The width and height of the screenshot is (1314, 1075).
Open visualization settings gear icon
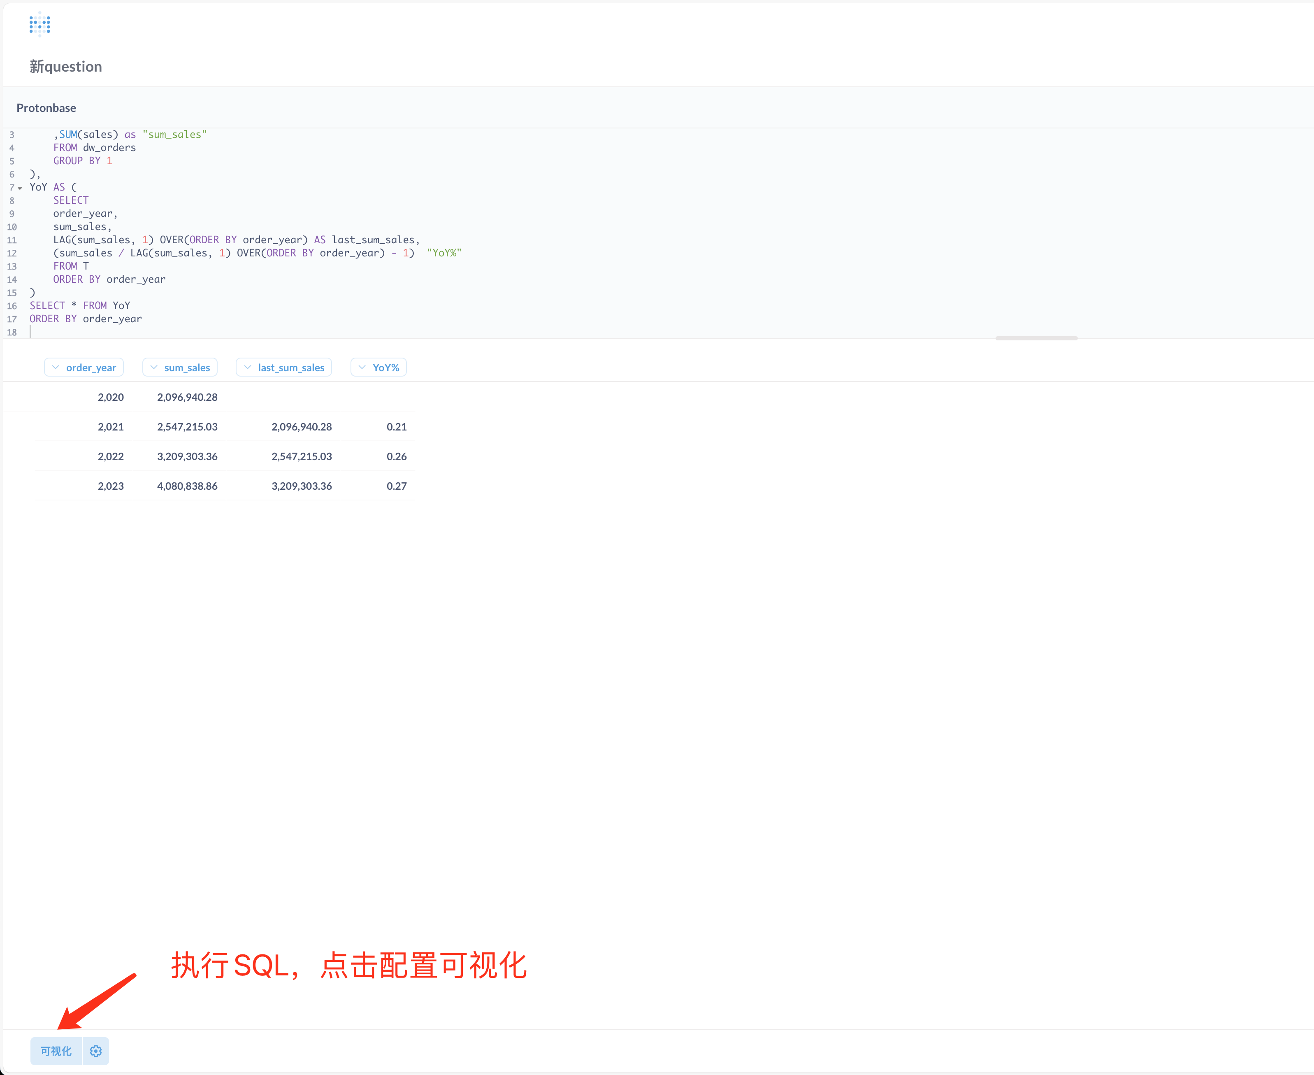pos(96,1051)
